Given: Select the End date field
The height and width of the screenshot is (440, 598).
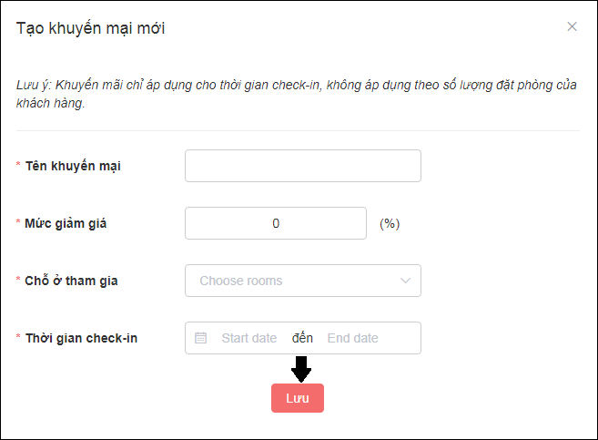Looking at the screenshot, I should tap(352, 338).
